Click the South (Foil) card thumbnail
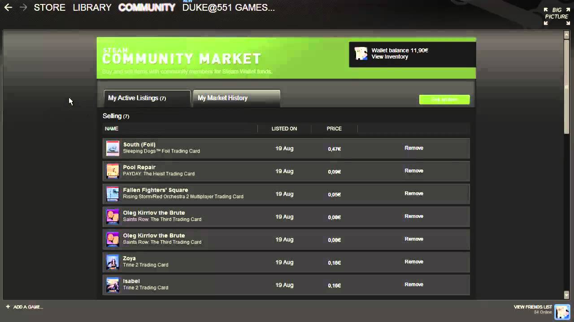Viewport: 574px width, 322px height. click(x=113, y=148)
